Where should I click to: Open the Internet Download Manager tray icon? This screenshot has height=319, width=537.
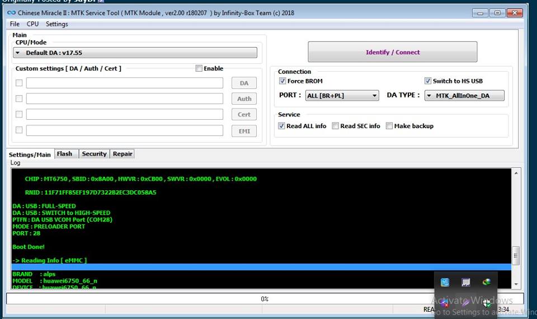(487, 282)
